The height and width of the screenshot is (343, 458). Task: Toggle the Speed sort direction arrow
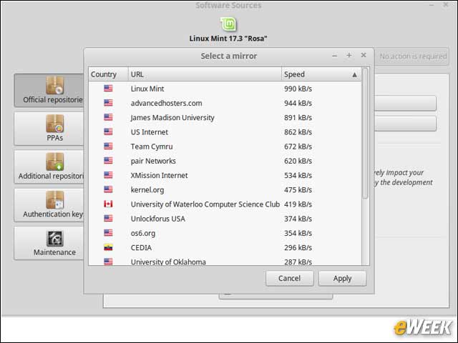click(354, 75)
